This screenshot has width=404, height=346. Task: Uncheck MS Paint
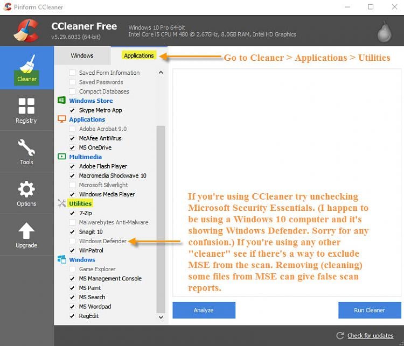click(72, 288)
